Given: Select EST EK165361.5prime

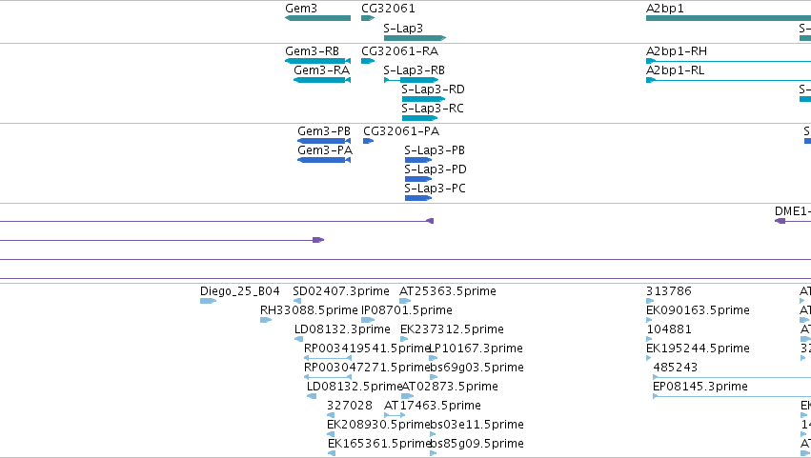Looking at the screenshot, I should pos(332,453).
